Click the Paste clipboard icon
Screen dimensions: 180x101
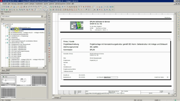pos(19,7)
